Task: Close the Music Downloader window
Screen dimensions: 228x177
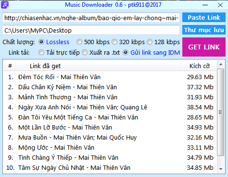Action: (220, 5)
